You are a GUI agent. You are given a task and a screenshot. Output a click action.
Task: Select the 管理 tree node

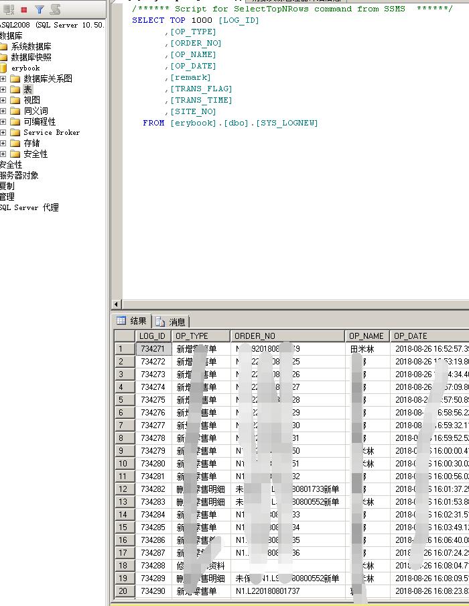[7, 197]
